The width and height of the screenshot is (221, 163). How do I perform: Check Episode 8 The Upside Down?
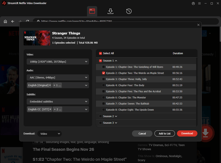[x=104, y=109]
